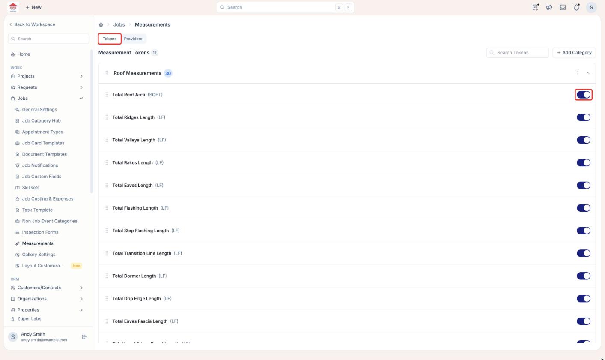Select Measurements in the sidebar
This screenshot has height=360, width=605.
pos(38,243)
